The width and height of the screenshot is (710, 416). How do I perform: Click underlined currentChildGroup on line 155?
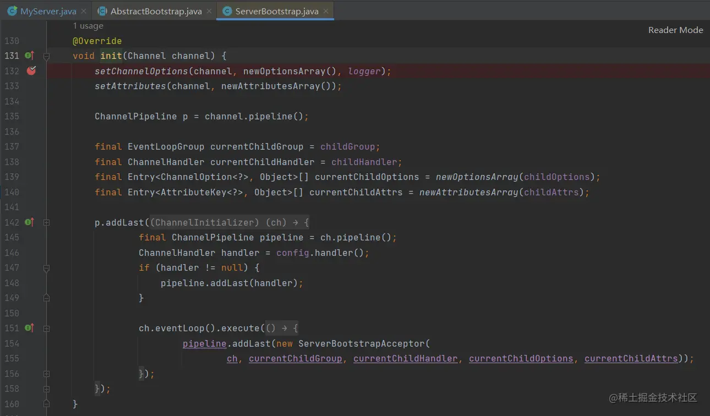(x=296, y=358)
